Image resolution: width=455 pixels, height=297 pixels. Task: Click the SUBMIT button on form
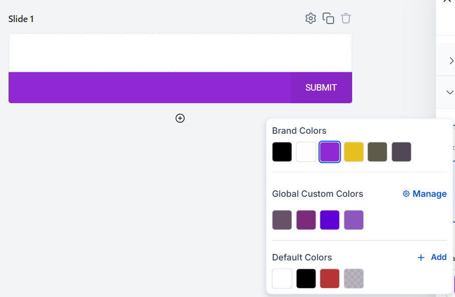pyautogui.click(x=321, y=88)
